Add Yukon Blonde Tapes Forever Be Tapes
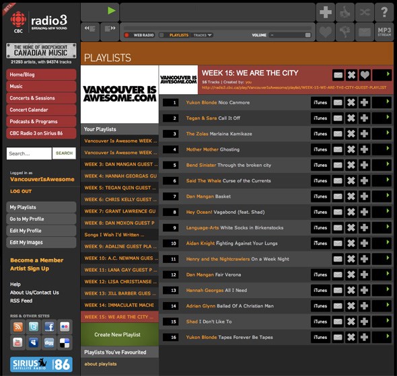 point(364,337)
